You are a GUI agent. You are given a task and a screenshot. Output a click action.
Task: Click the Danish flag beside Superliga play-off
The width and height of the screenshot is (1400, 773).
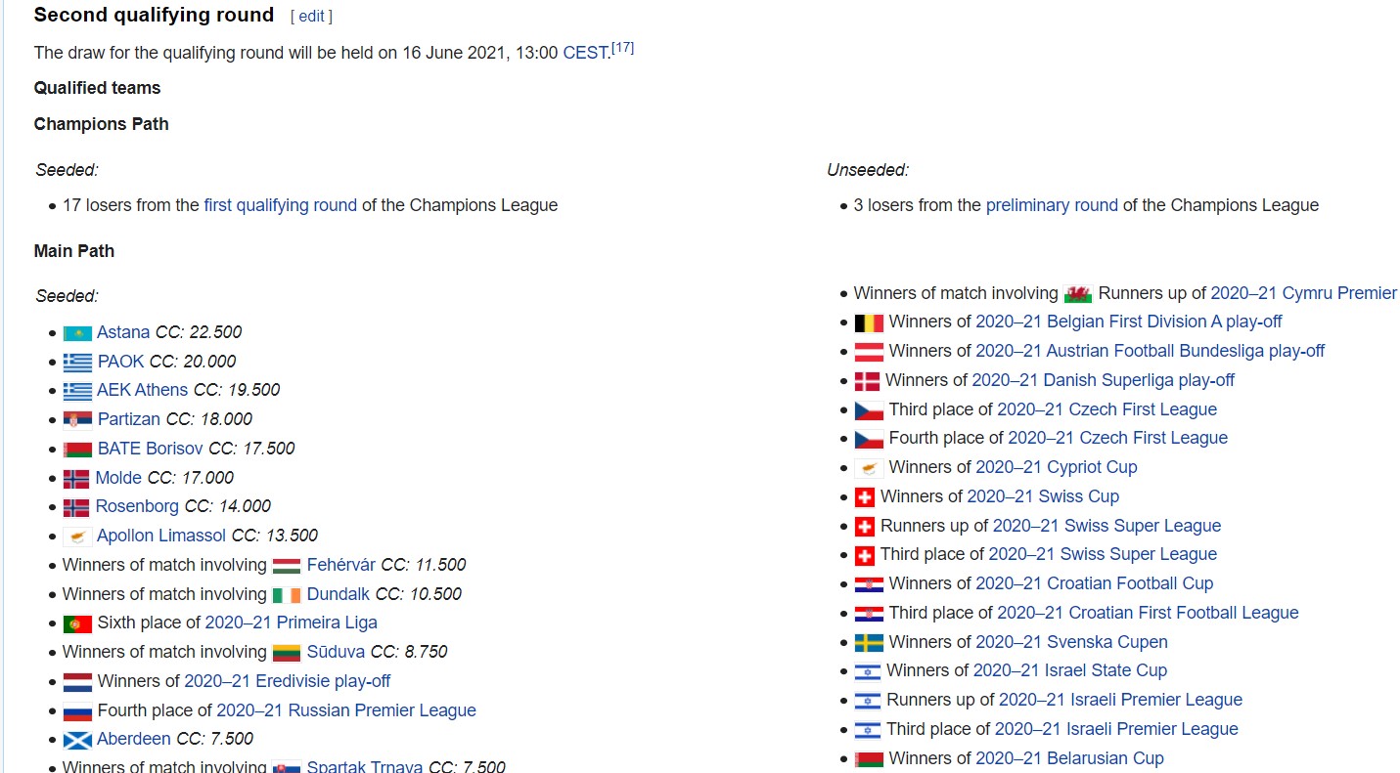click(867, 380)
